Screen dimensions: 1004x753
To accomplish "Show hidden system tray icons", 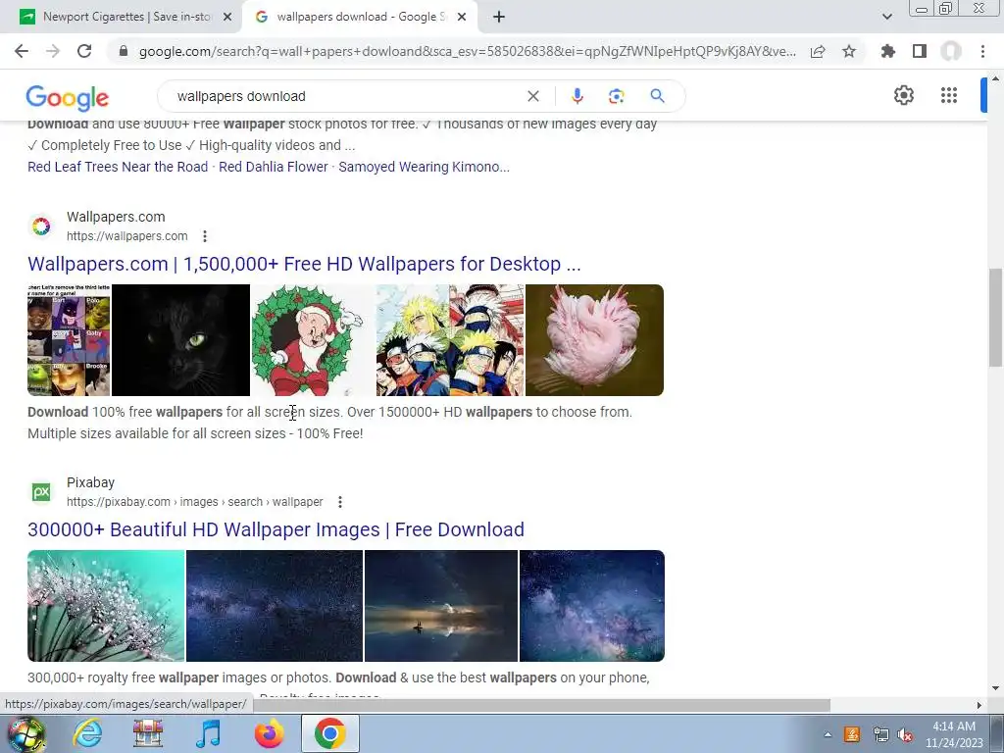I will 828,735.
